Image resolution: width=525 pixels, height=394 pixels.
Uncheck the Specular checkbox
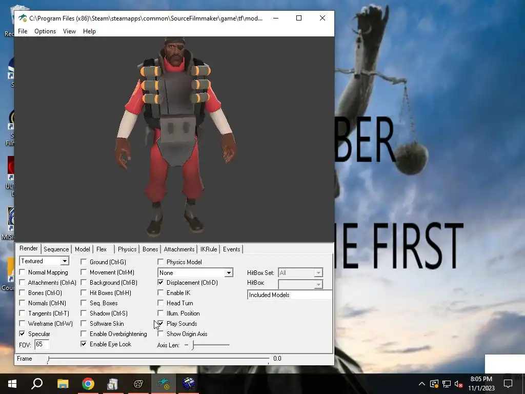coord(22,333)
